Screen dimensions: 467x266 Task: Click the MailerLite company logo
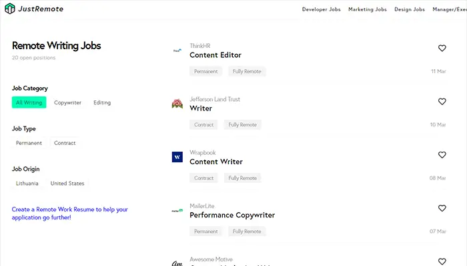click(x=177, y=211)
